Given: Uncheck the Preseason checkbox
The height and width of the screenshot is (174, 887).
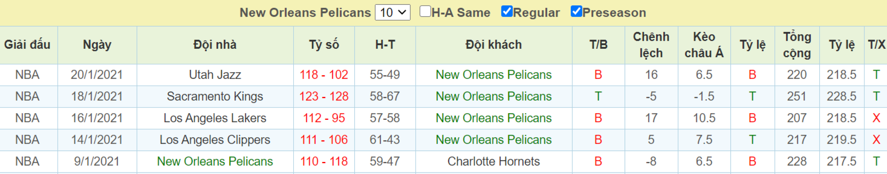Looking at the screenshot, I should pyautogui.click(x=576, y=11).
